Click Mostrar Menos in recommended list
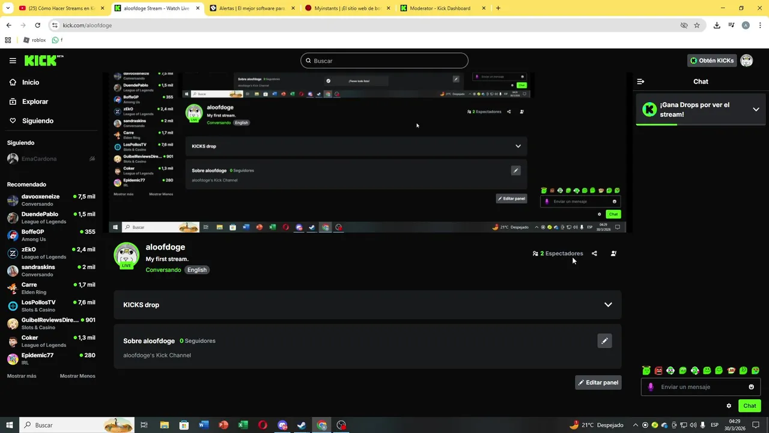Viewport: 769px width, 433px height. click(78, 376)
